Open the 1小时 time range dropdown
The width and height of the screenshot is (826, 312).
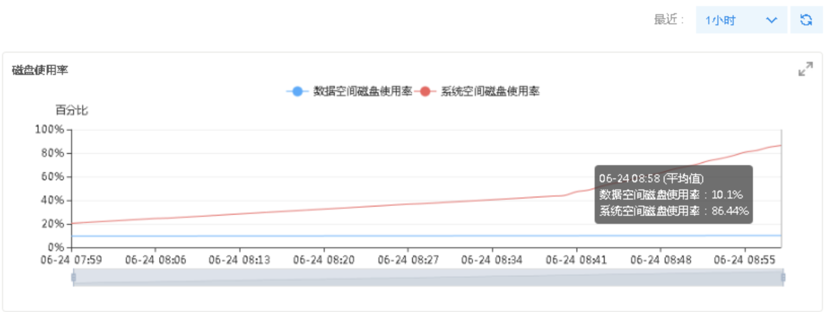741,20
